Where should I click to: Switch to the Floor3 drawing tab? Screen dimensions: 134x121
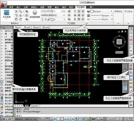point(36,27)
